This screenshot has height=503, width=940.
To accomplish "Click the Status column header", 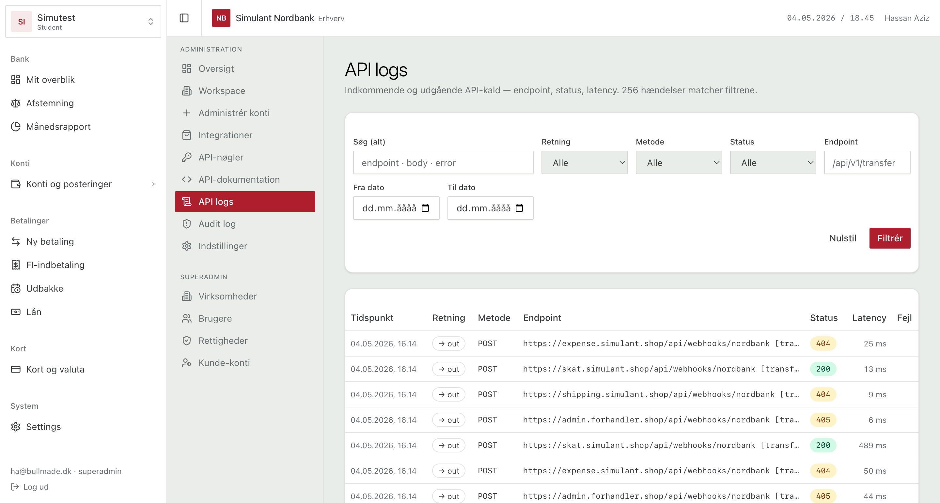I will [x=823, y=318].
